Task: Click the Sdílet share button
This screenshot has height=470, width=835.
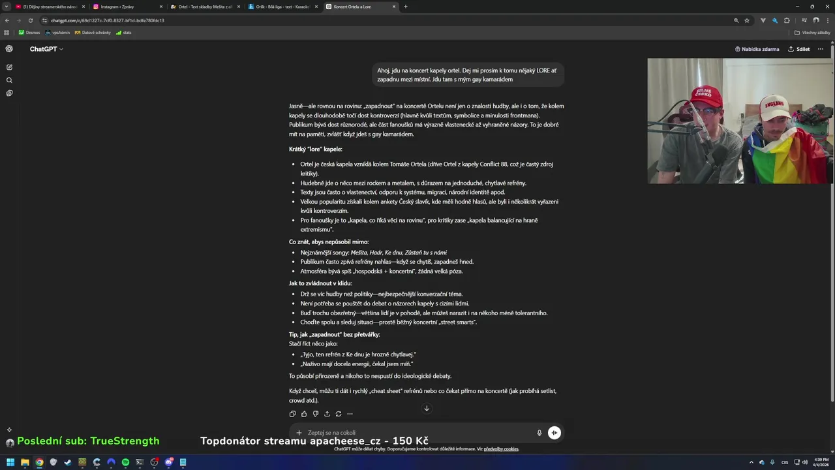Action: (799, 49)
